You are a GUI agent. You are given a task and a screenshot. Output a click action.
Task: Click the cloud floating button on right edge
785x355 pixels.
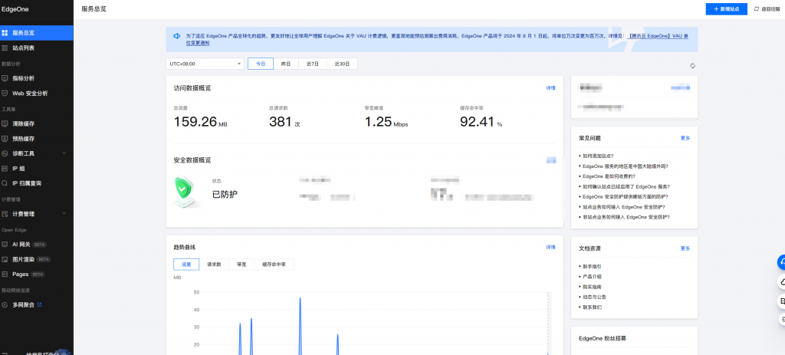click(781, 282)
